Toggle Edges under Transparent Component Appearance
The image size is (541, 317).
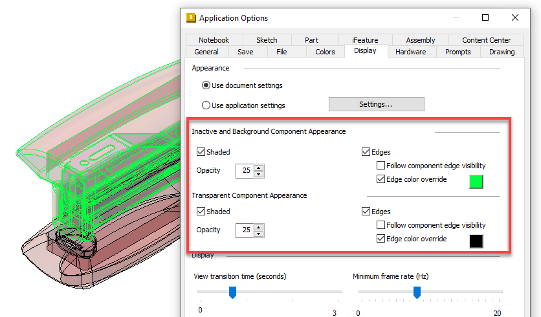point(366,212)
